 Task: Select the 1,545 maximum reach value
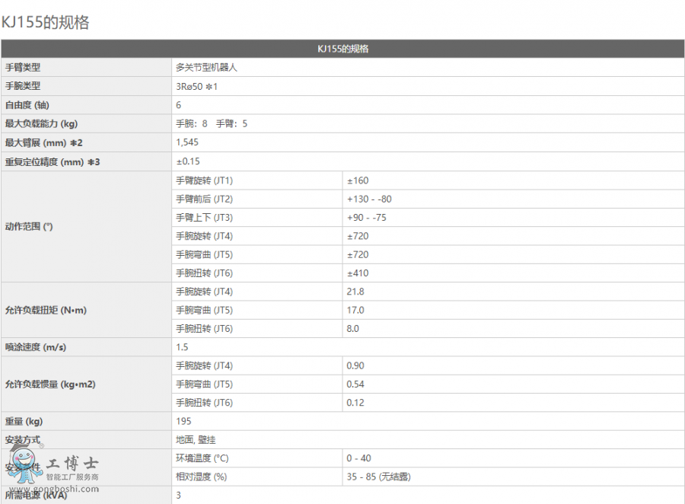pyautogui.click(x=187, y=142)
